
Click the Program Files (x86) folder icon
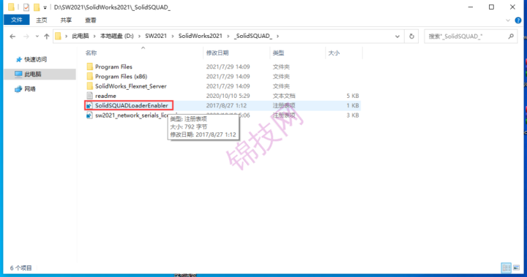(x=89, y=76)
